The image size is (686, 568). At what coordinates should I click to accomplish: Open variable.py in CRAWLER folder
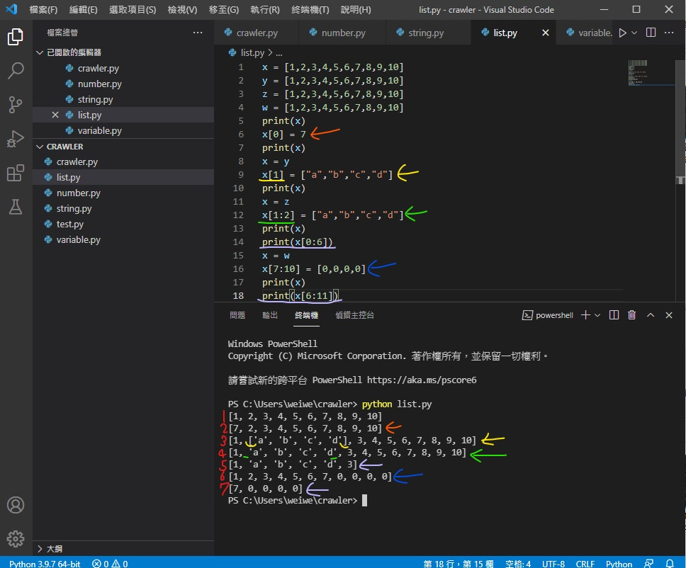point(123,239)
